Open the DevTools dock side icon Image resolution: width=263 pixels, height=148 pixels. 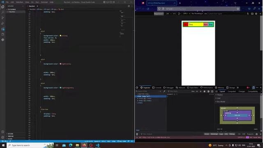pos(253,88)
